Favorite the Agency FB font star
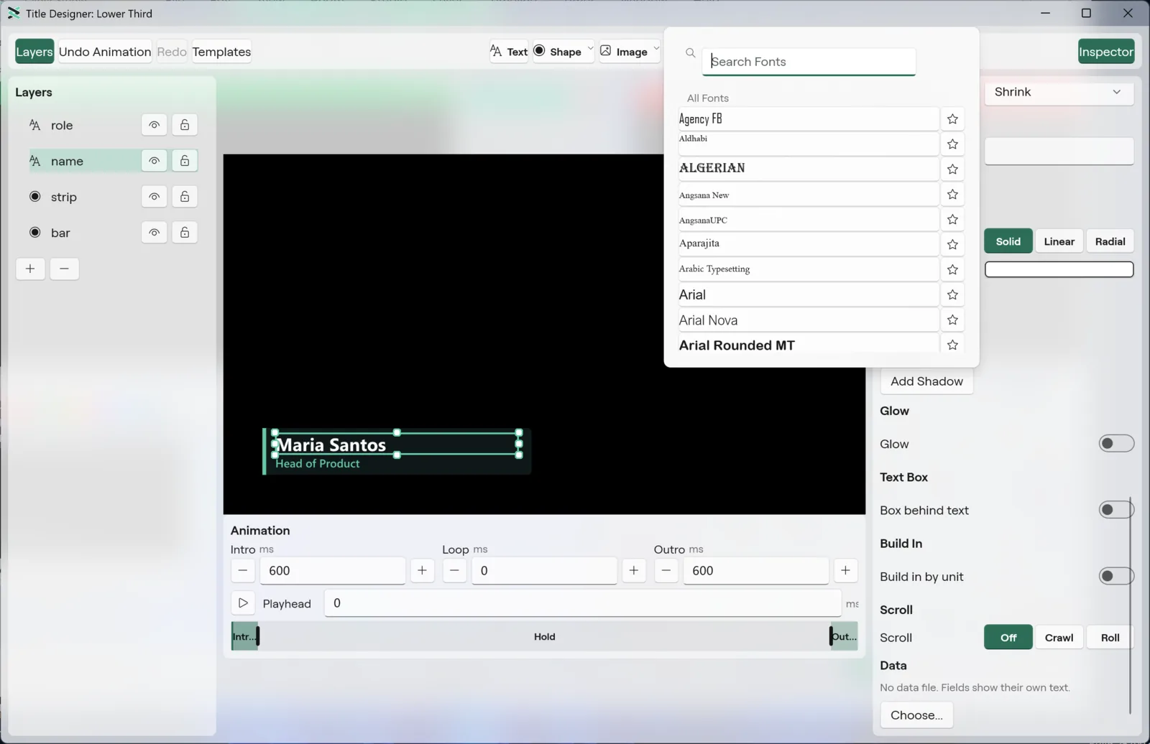Image resolution: width=1150 pixels, height=744 pixels. (952, 119)
